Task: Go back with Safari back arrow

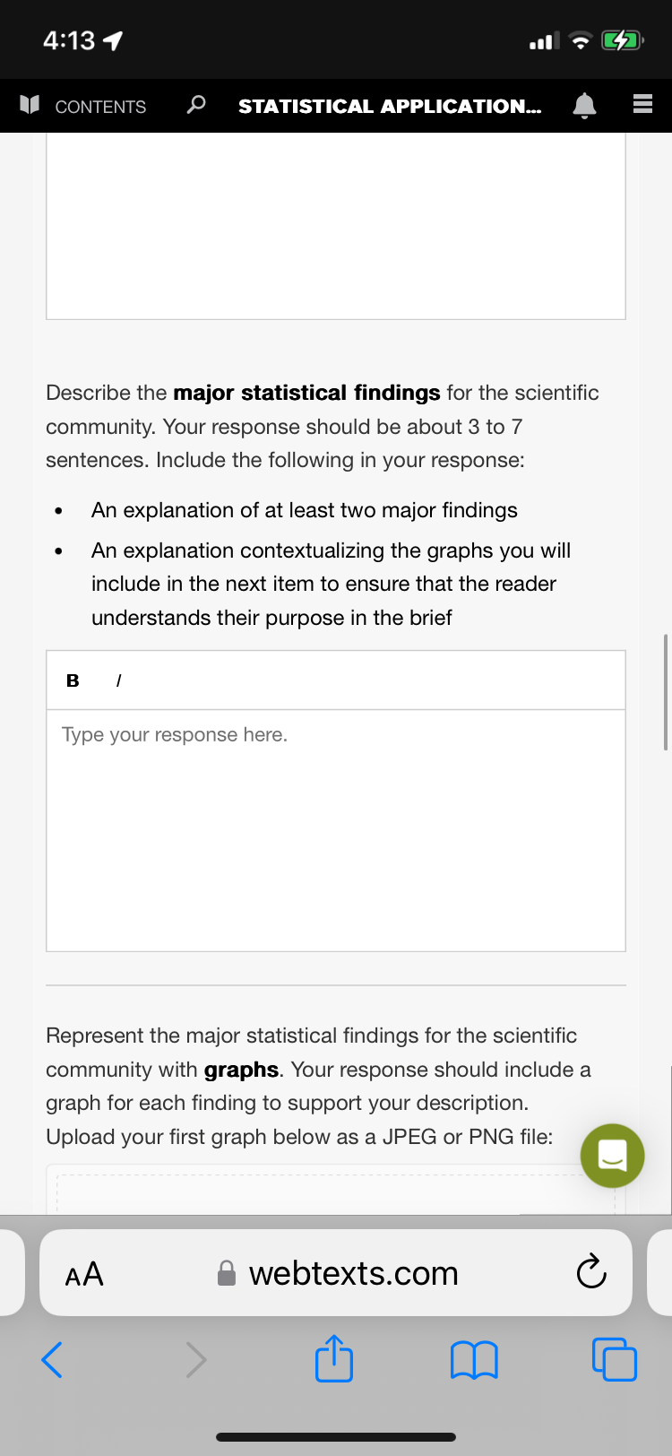Action: coord(52,1359)
